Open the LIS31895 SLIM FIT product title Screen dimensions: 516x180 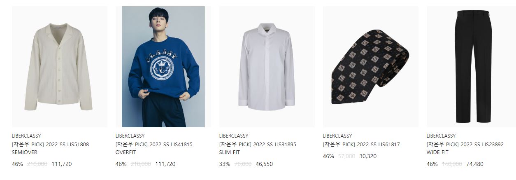tap(258, 148)
